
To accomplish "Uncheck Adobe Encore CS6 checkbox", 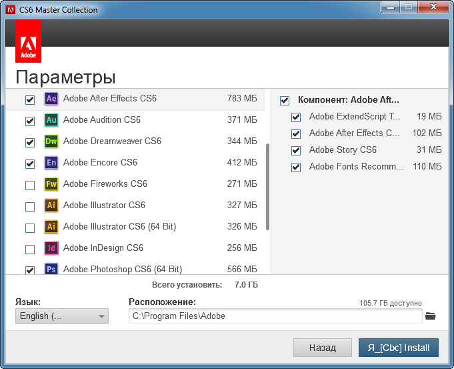I will pyautogui.click(x=30, y=164).
